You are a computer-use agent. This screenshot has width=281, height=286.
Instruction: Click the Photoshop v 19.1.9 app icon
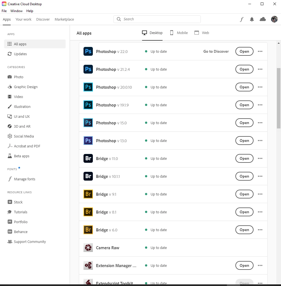pyautogui.click(x=88, y=105)
